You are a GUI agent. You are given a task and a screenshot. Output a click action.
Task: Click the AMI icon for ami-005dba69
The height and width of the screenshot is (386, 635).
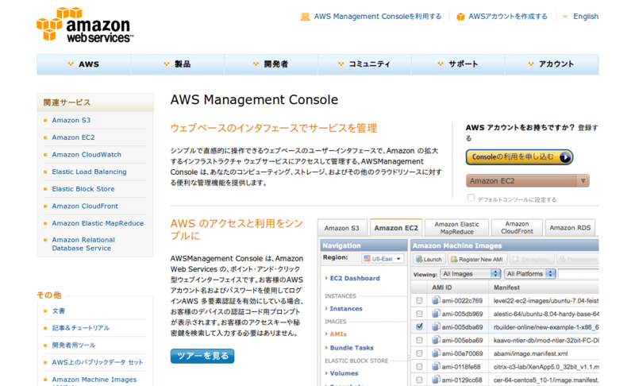click(436, 326)
